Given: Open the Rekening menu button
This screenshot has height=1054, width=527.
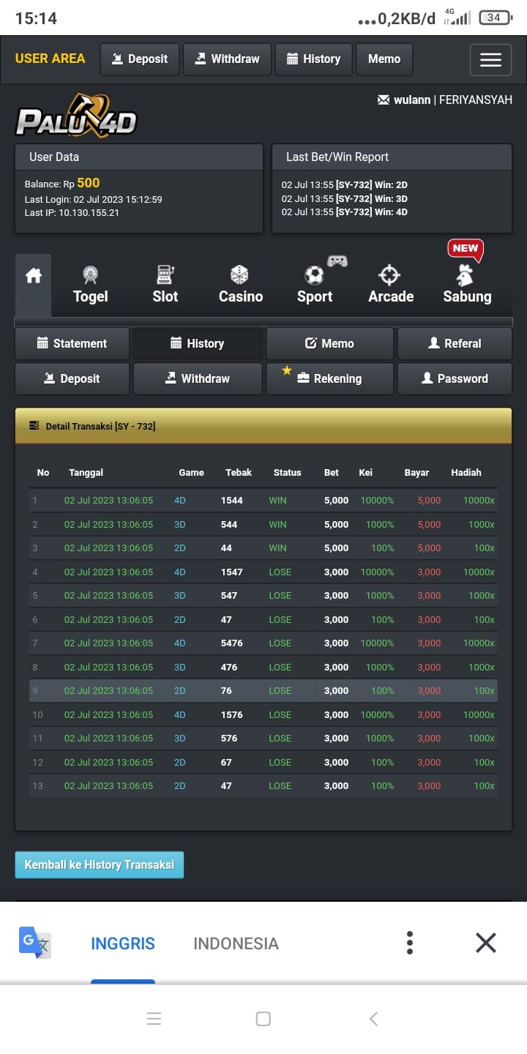Looking at the screenshot, I should [x=329, y=378].
